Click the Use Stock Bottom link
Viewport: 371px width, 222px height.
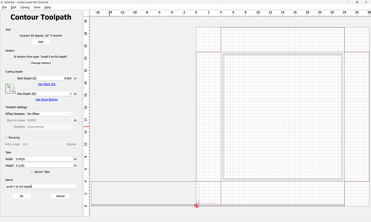coord(46,99)
